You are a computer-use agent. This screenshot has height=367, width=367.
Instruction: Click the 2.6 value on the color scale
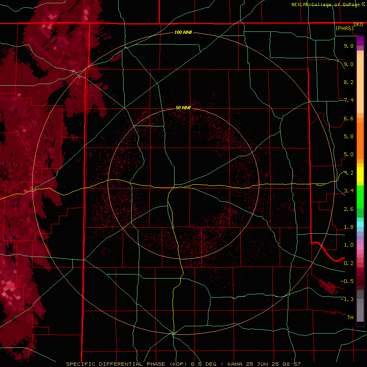point(349,209)
